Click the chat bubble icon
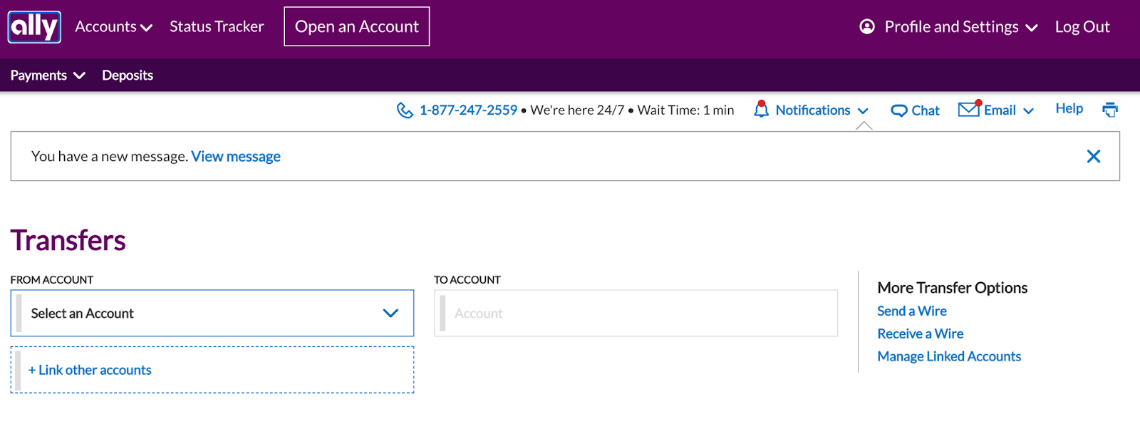1140x429 pixels. coord(899,110)
